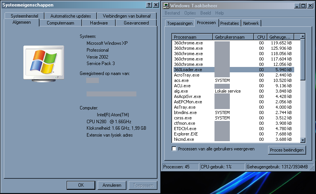The height and width of the screenshot is (194, 316).
Task: Sort by Procesnaam column header
Action: [x=192, y=37]
